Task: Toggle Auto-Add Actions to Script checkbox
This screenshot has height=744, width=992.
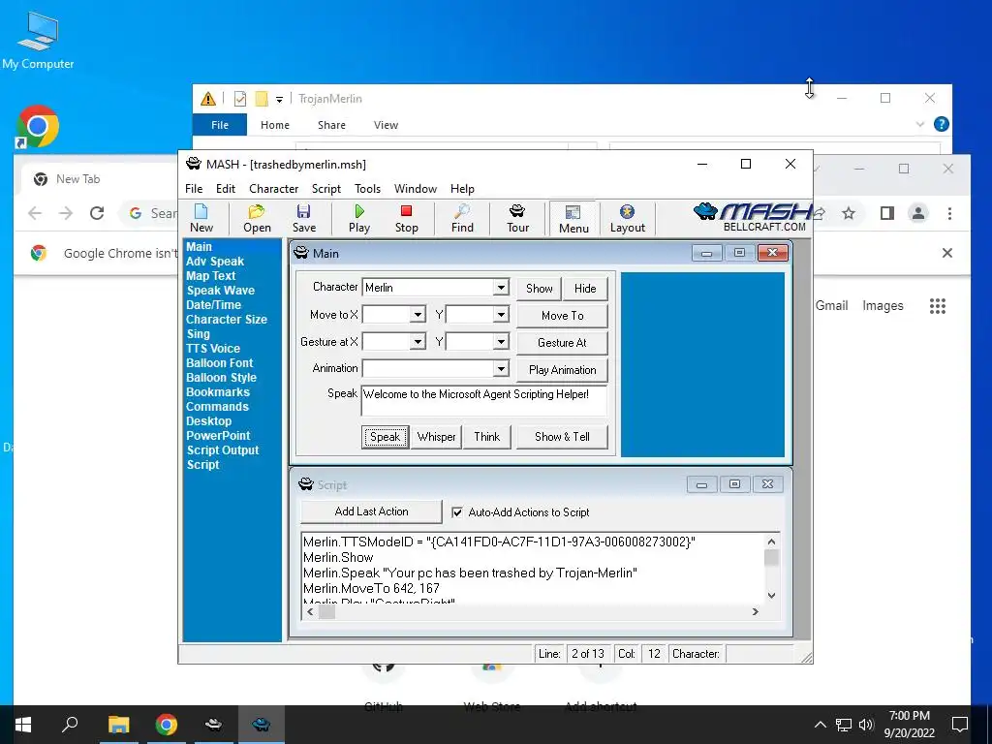Action: (457, 512)
